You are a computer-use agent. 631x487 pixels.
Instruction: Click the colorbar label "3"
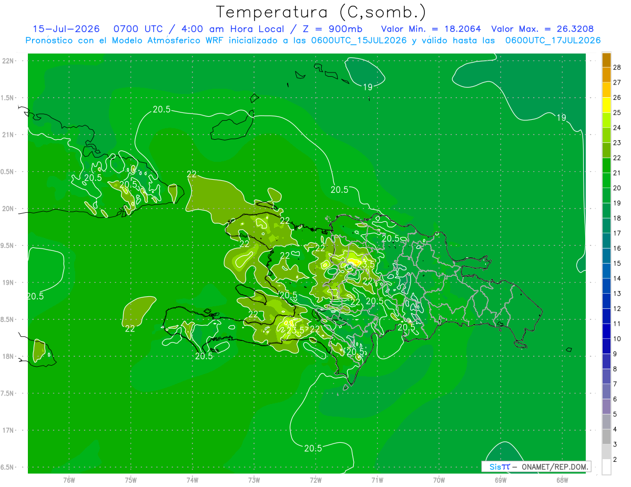tap(615, 444)
